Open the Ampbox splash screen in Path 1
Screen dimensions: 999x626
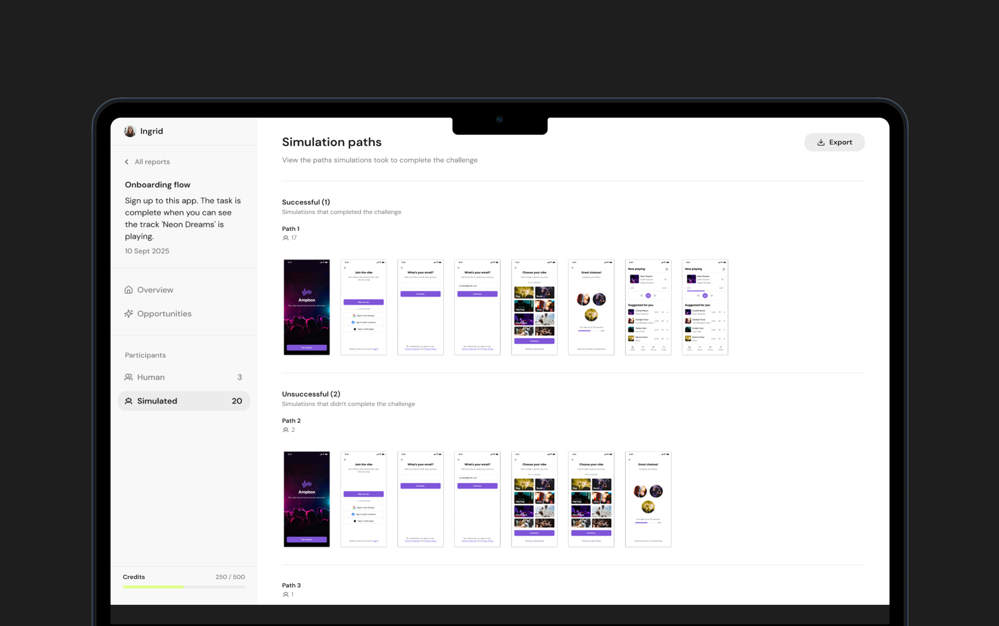306,307
